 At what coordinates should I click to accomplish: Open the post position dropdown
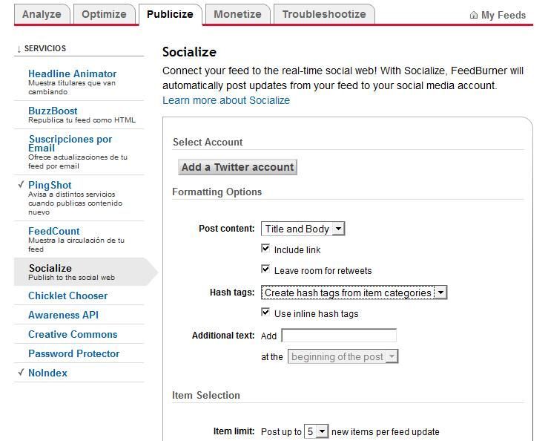[x=343, y=356]
